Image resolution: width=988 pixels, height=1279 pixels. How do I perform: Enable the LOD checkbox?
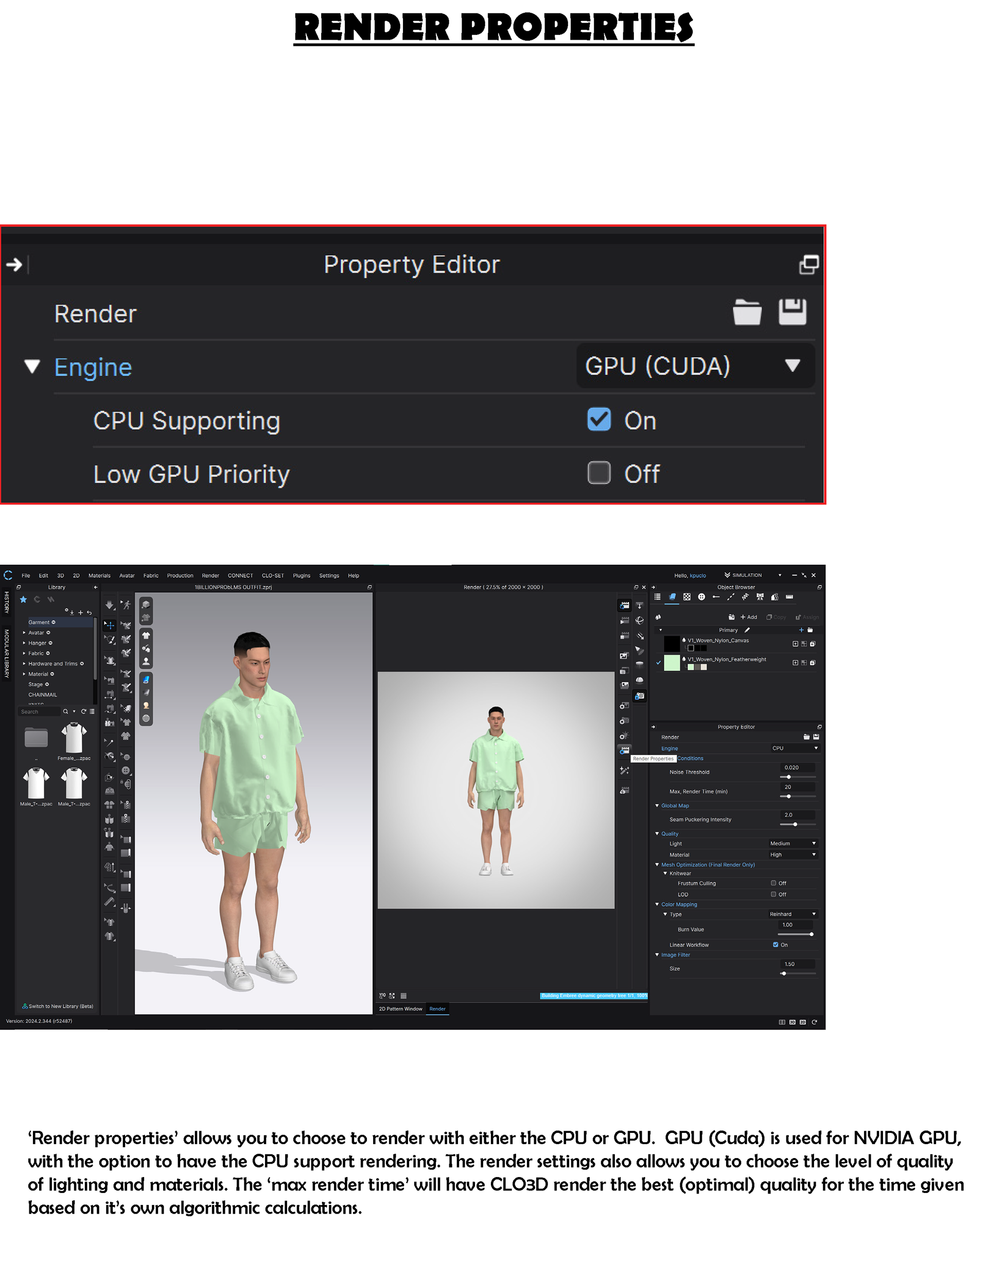773,894
